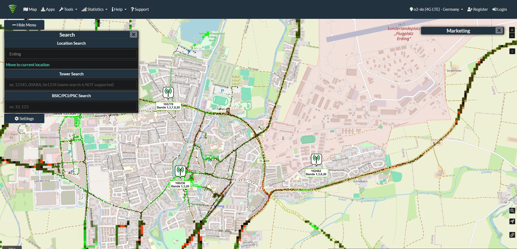Screen dimensions: 517x249
Task: Focus the tower ID search field
Action: pyautogui.click(x=71, y=85)
